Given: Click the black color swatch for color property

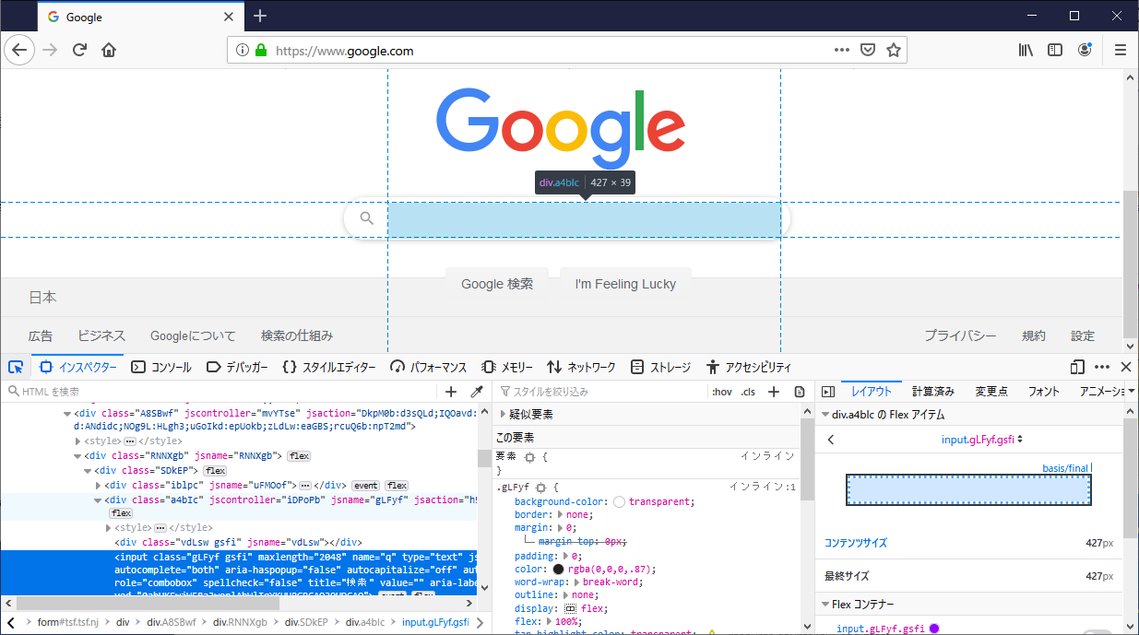Looking at the screenshot, I should point(559,570).
